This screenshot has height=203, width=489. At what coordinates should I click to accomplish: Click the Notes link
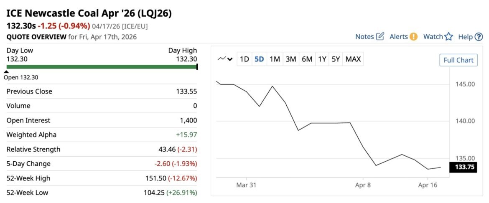tap(364, 37)
